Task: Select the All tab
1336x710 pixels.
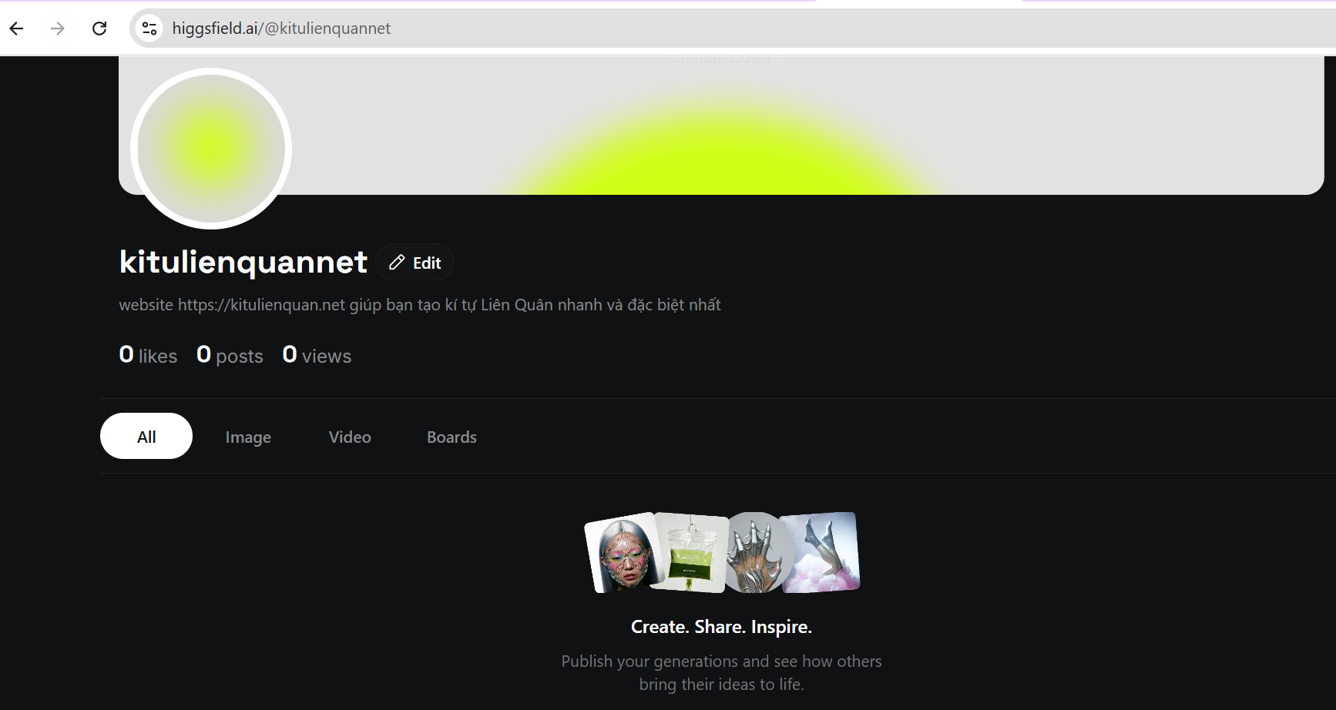Action: [146, 436]
